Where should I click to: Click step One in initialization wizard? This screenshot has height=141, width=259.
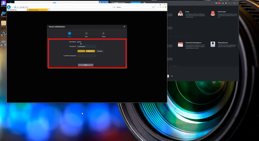70,34
